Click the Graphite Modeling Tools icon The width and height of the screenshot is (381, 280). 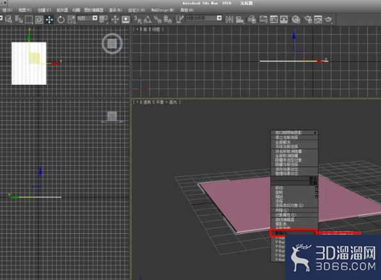point(263,20)
